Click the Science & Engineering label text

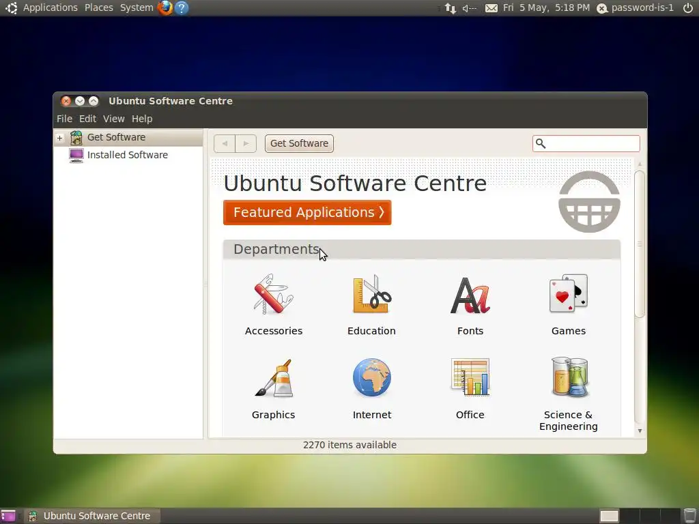coord(569,420)
